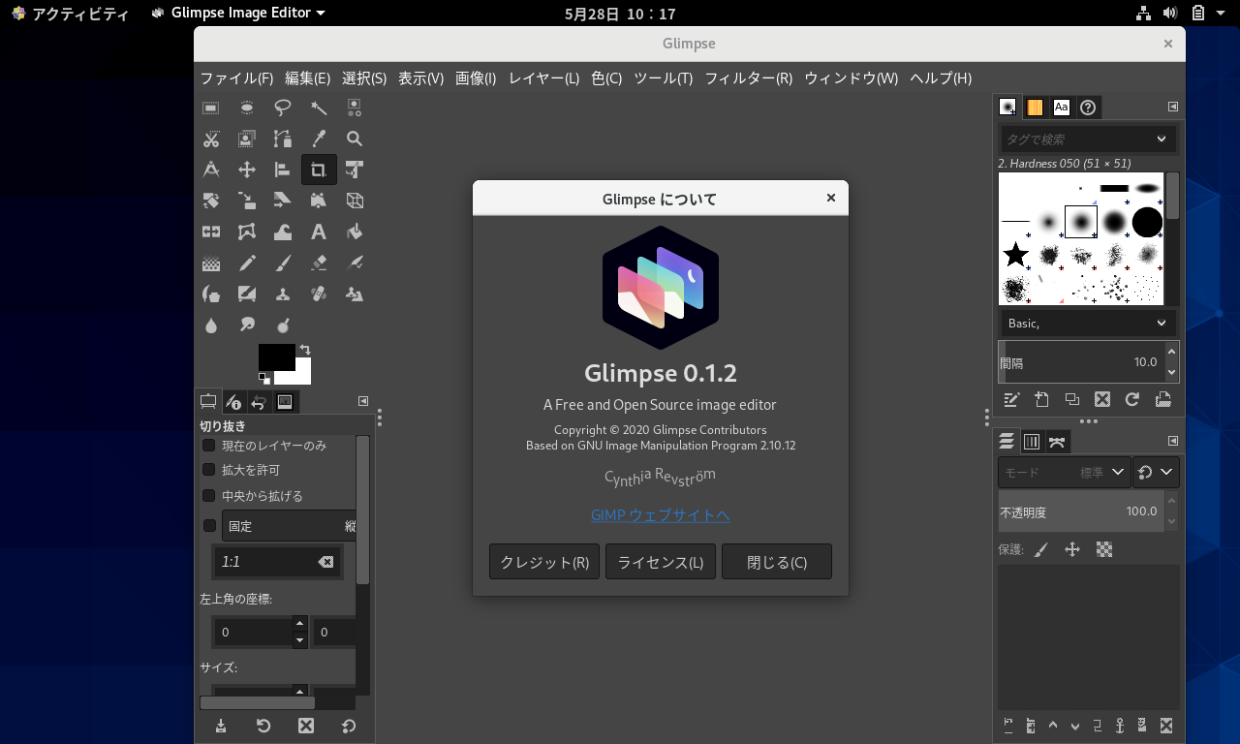
Task: Open the レイヤー(L) menu
Action: pos(543,78)
